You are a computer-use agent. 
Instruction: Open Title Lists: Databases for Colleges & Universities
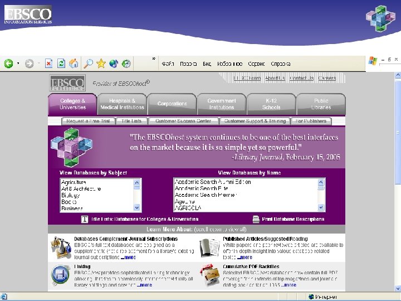145,220
